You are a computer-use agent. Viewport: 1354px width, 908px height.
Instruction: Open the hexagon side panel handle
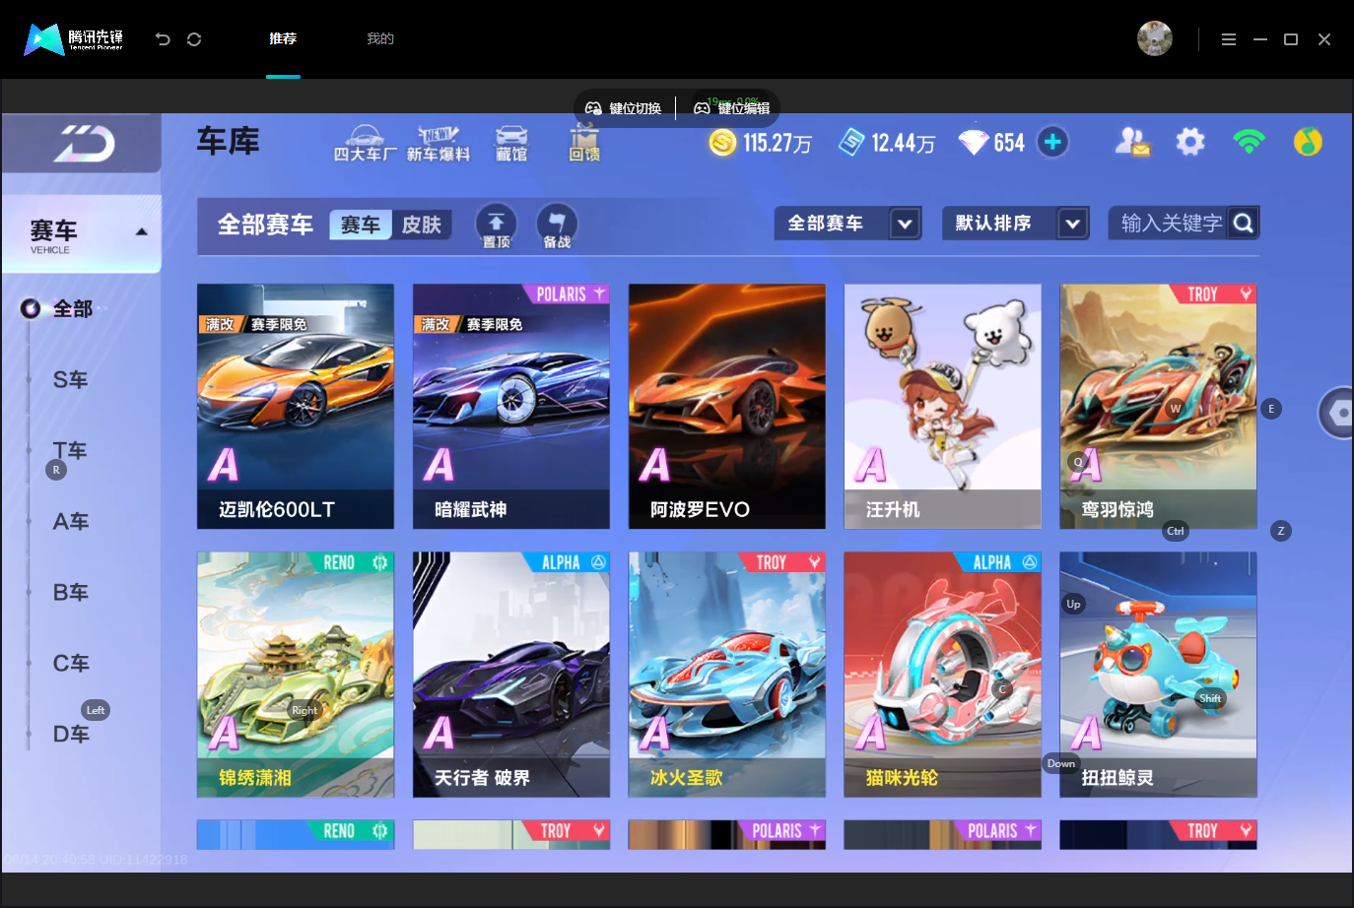[x=1338, y=414]
